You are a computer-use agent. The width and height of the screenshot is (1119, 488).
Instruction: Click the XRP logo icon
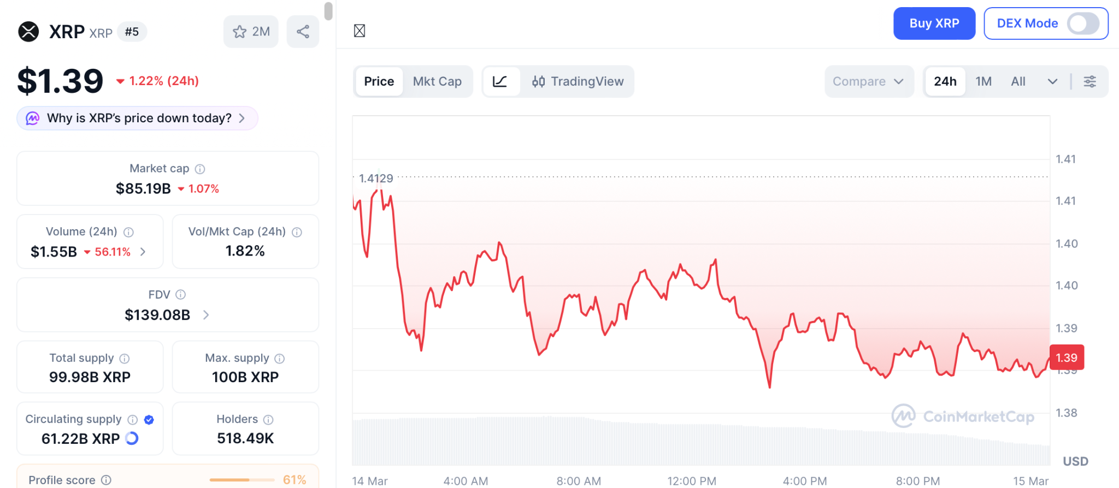pyautogui.click(x=28, y=32)
